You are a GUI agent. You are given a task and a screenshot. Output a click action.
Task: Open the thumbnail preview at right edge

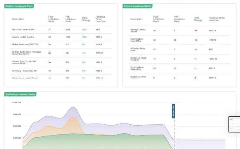(x=234, y=124)
